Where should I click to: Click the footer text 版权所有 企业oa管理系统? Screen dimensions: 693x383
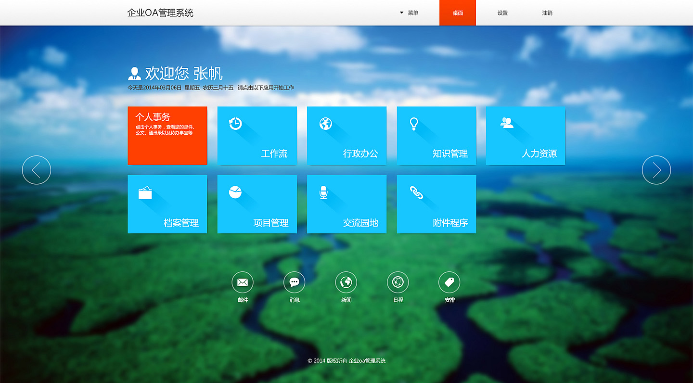point(356,361)
